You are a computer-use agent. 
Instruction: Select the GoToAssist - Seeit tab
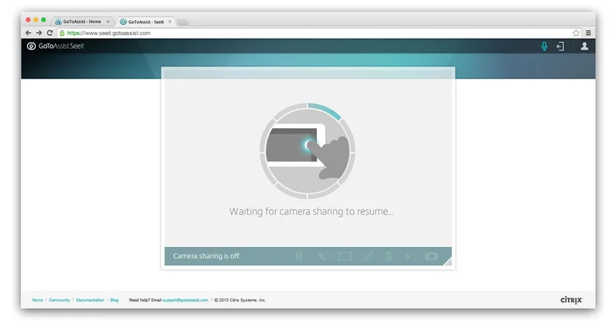click(x=146, y=22)
